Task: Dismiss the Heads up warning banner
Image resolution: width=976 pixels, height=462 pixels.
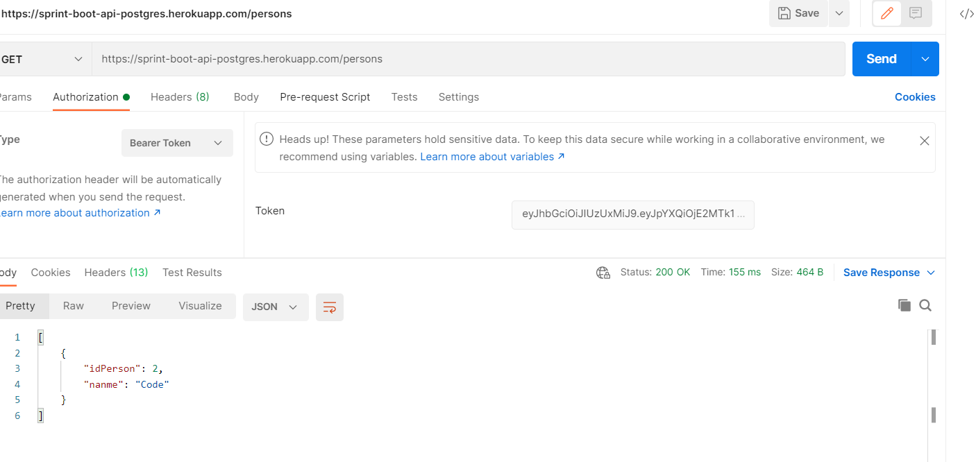Action: tap(924, 141)
